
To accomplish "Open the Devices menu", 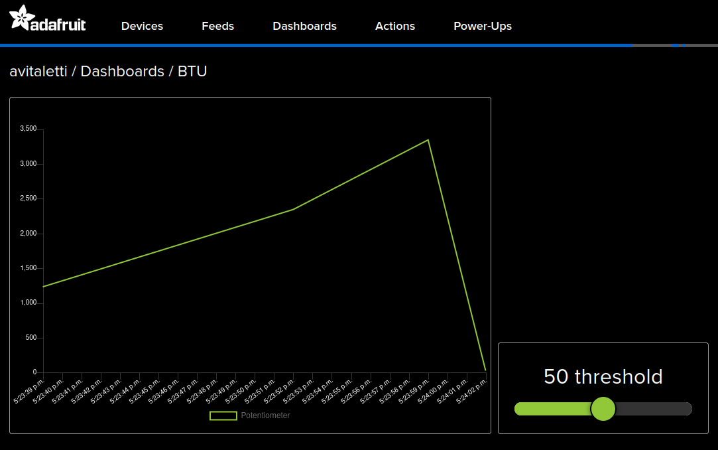I will [x=142, y=26].
